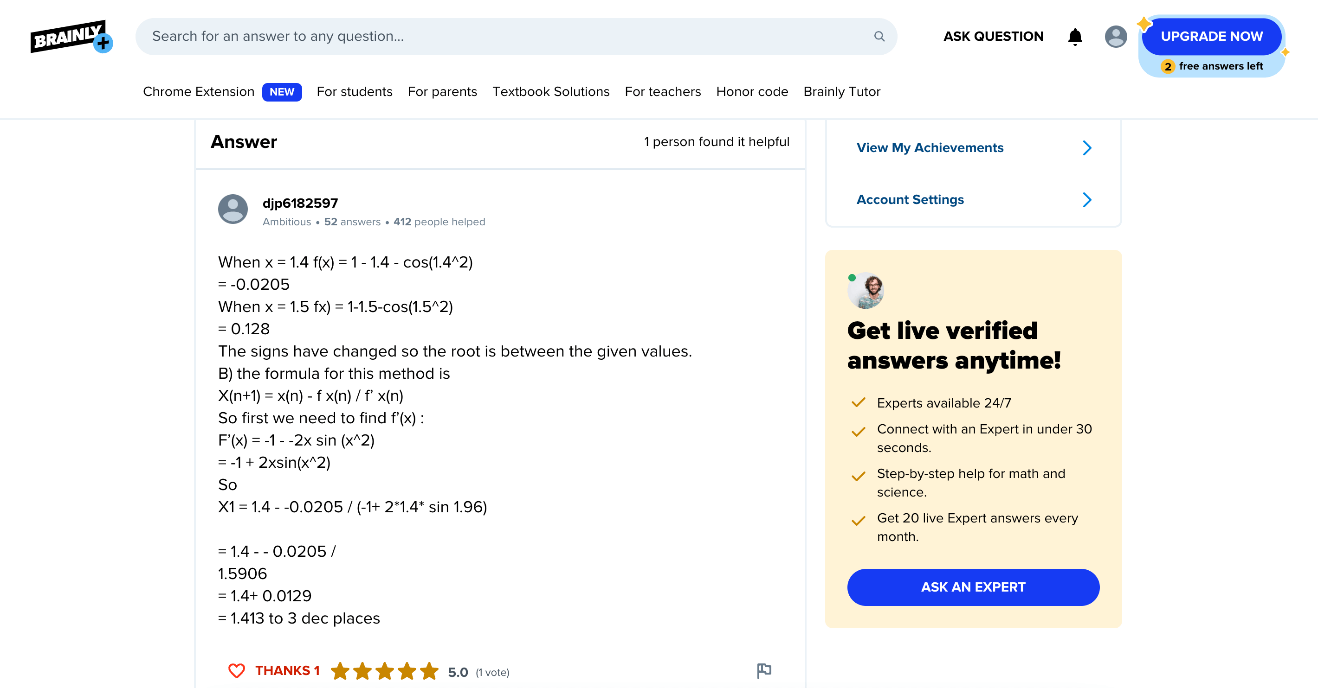Click the search magnifier icon
Image resolution: width=1318 pixels, height=688 pixels.
[x=879, y=36]
